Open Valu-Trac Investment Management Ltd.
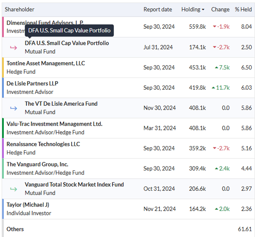The image size is (255, 237). (54, 124)
